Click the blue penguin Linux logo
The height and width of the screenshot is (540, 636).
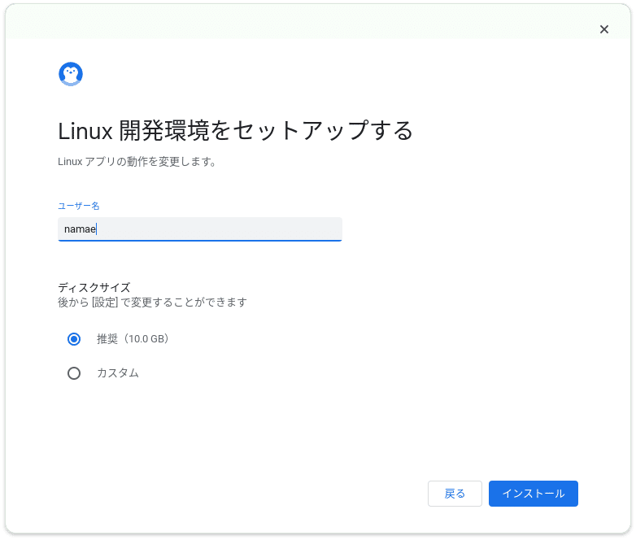point(71,74)
